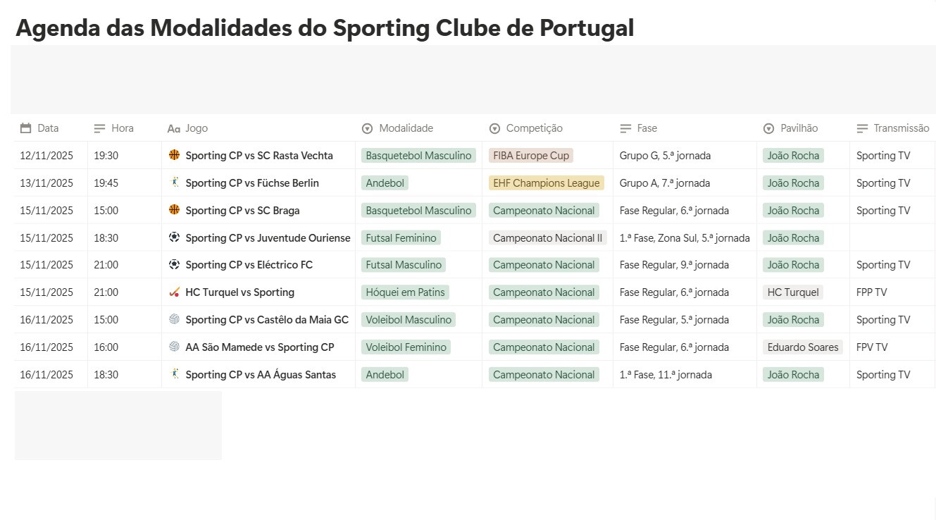The image size is (936, 520).
Task: Click the basketball icon beside SC Rasta Vechta
Action: tap(175, 155)
